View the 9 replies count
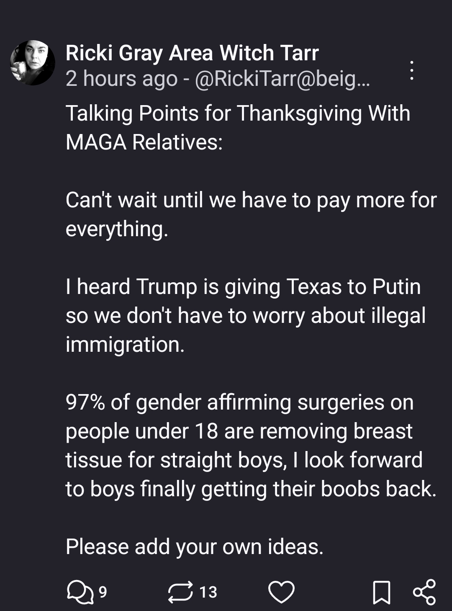Image resolution: width=452 pixels, height=611 pixels. click(103, 592)
